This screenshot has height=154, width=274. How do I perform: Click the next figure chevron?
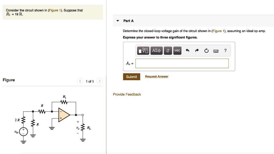[99, 81]
